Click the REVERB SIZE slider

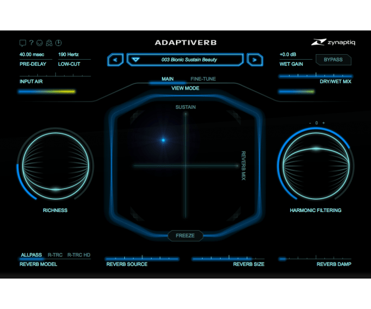[x=228, y=259]
